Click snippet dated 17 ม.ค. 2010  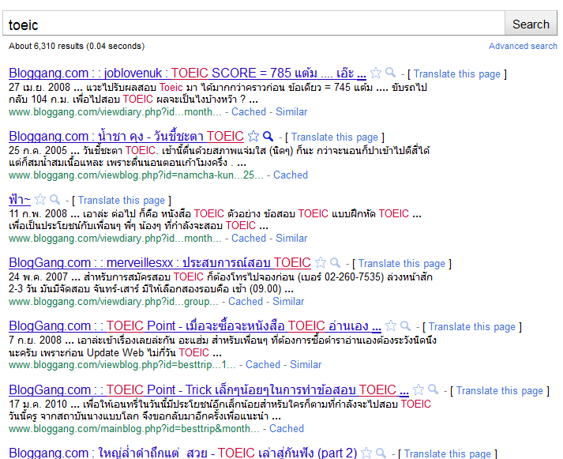[x=220, y=410]
